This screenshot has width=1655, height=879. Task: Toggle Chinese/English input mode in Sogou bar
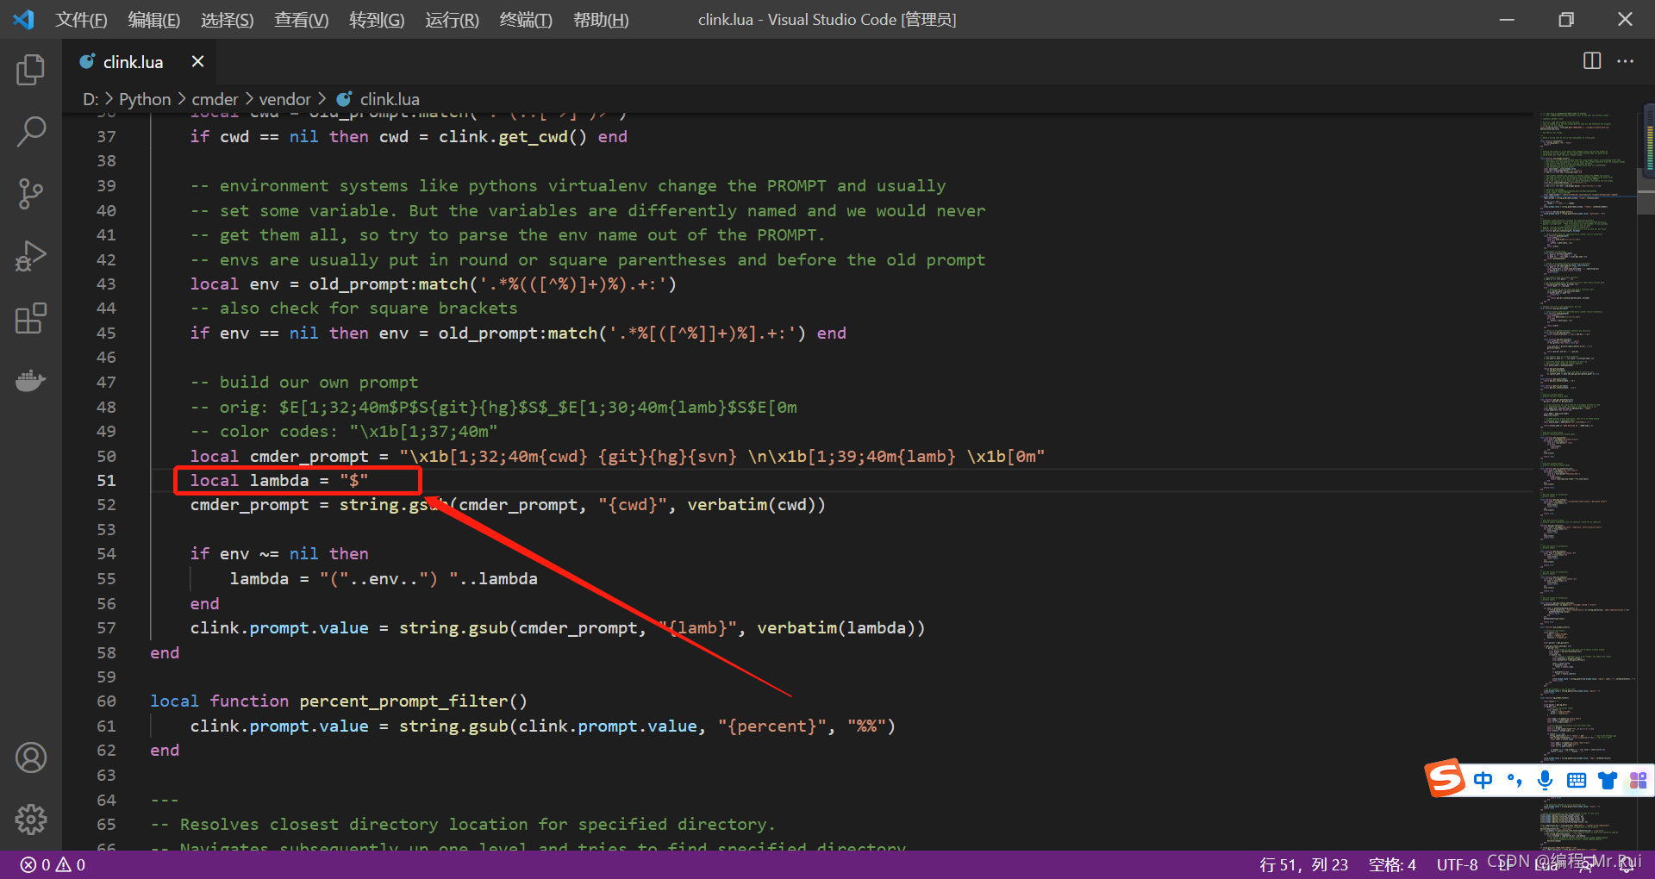pyautogui.click(x=1483, y=780)
